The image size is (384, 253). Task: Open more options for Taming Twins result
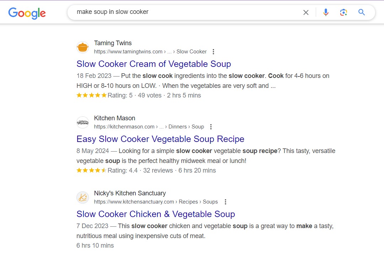pos(213,52)
